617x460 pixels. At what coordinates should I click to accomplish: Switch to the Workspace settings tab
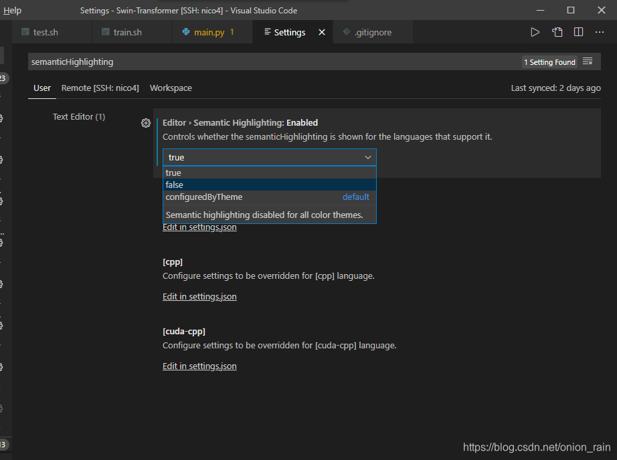pos(170,88)
